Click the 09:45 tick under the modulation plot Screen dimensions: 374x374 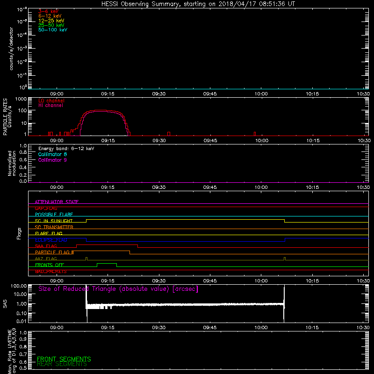[210, 187]
